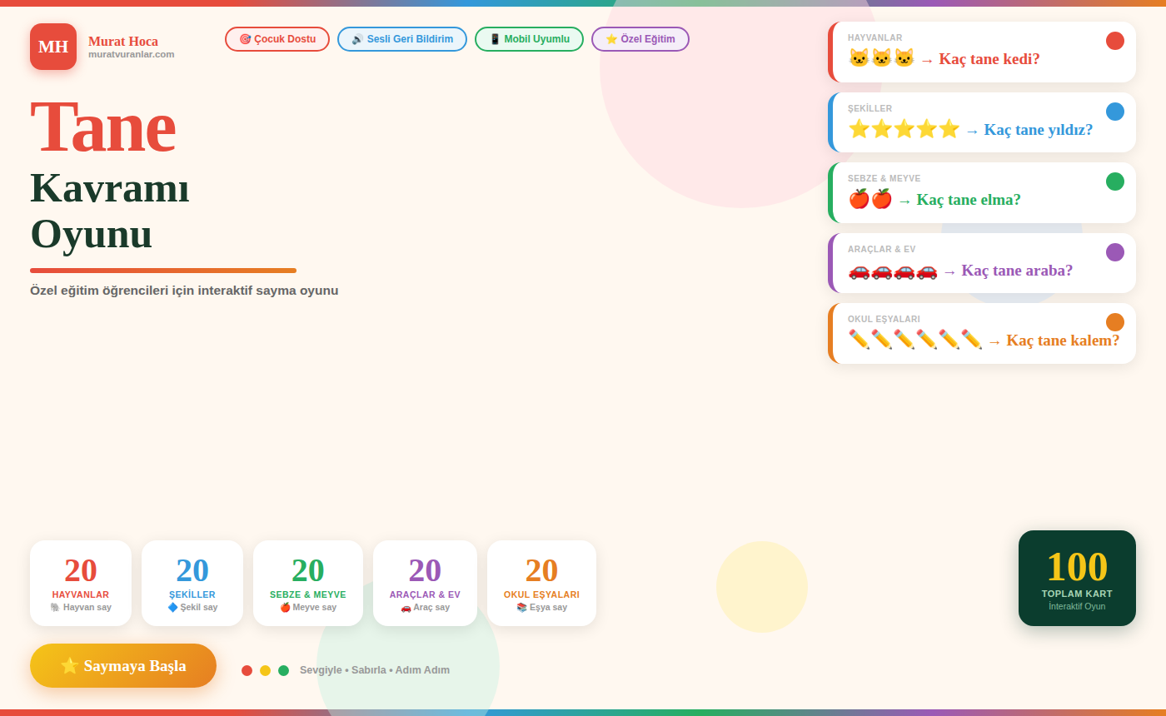Click the red dot on Hayvanlar card

[x=1115, y=41]
